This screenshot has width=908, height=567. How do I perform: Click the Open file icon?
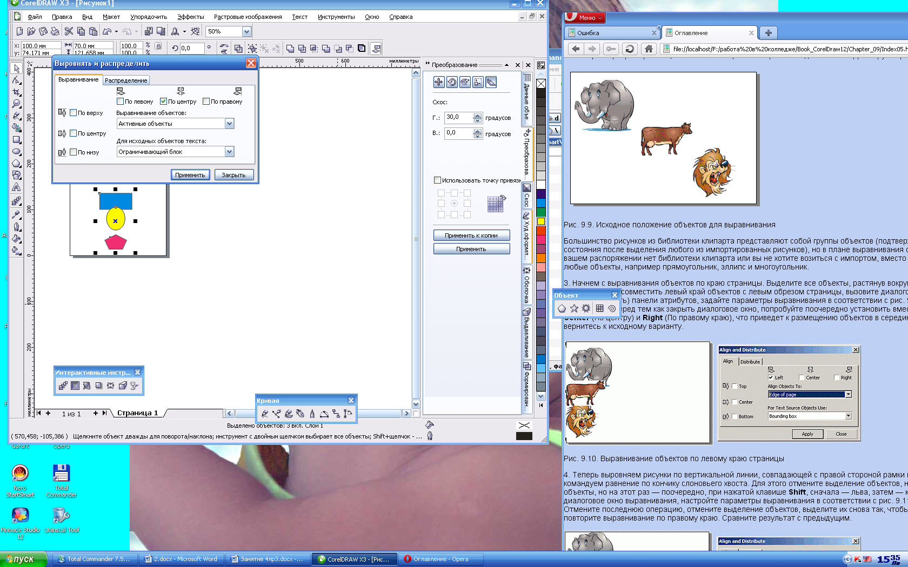31,31
